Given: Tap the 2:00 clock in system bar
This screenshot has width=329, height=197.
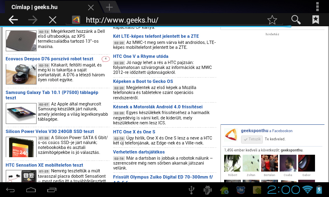Looking at the screenshot, I should click(x=283, y=190).
